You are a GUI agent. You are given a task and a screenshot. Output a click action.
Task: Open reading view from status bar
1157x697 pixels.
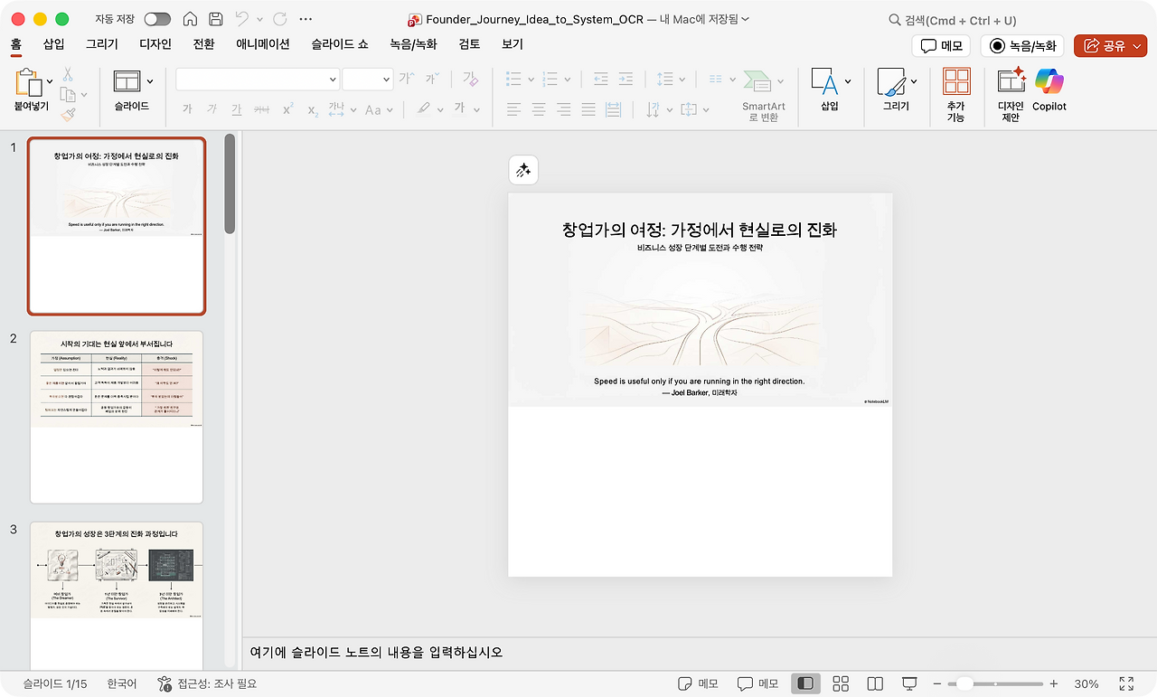click(x=874, y=683)
